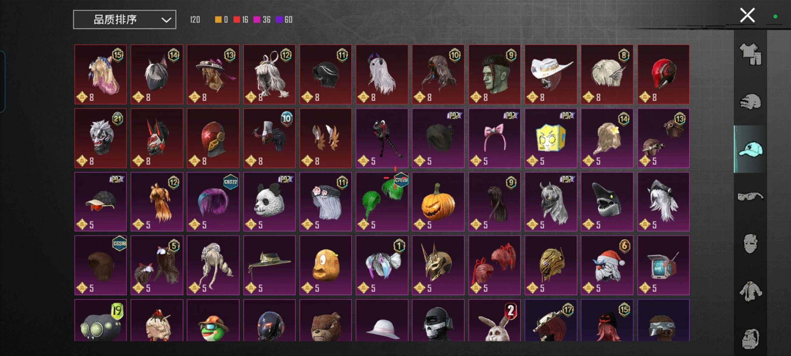Close the inventory with the X icon
Screen dimensions: 791x356
point(747,15)
